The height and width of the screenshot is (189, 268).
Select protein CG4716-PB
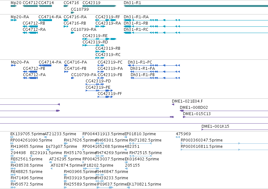click(x=75, y=69)
